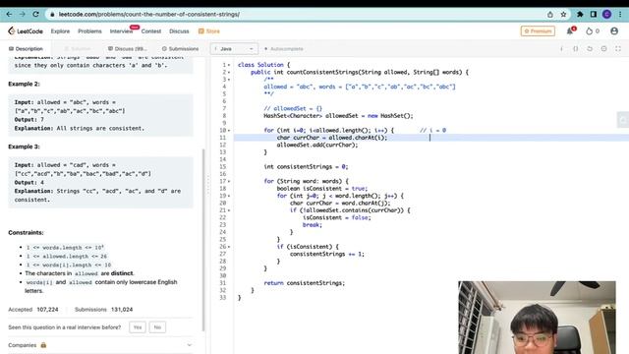Open the Chrome three-dot menu

pos(620,14)
